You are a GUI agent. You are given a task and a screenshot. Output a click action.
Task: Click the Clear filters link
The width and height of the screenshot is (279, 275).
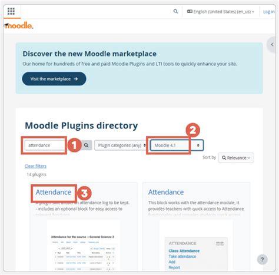tap(35, 166)
